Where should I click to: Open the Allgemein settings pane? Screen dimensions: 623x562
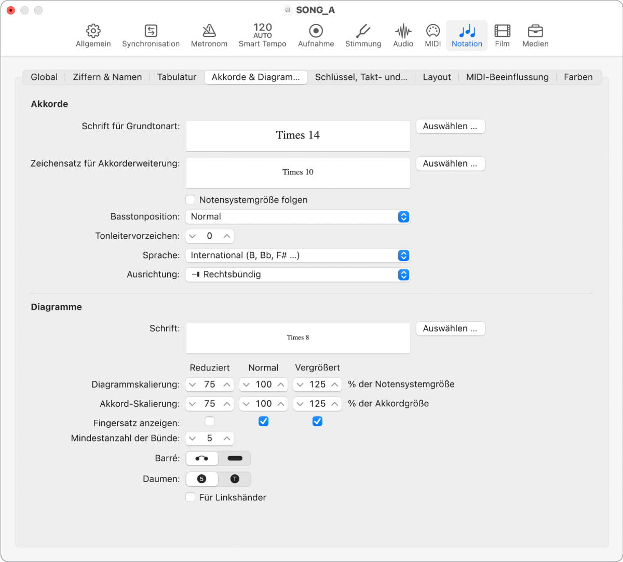pyautogui.click(x=93, y=35)
